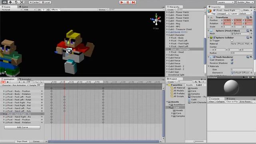This screenshot has height=144, width=256.
Task: Switch to the Curves view tab
Action: pos(36,141)
